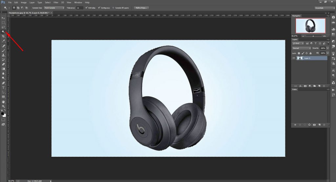Viewport: 336px width, 182px height.
Task: Select the Eraser tool
Action: (x=3, y=64)
